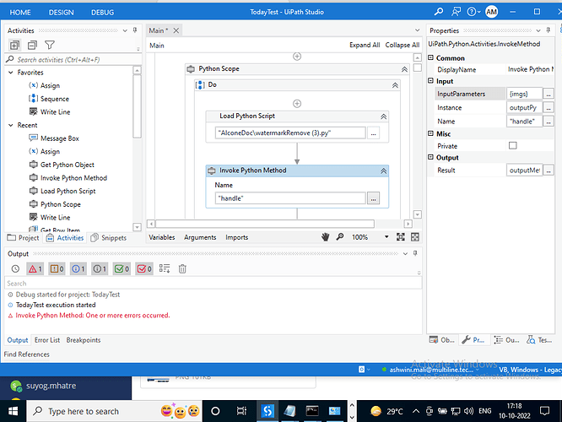Collapse the Invoke Python Method activity
The height and width of the screenshot is (422, 562).
[383, 171]
